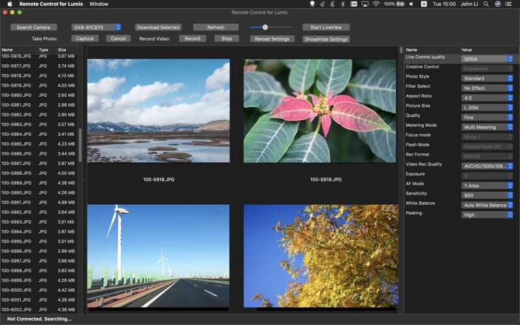Viewport: 520px width, 325px height.
Task: Open Spotlight search in menu bar
Action: click(x=486, y=4)
